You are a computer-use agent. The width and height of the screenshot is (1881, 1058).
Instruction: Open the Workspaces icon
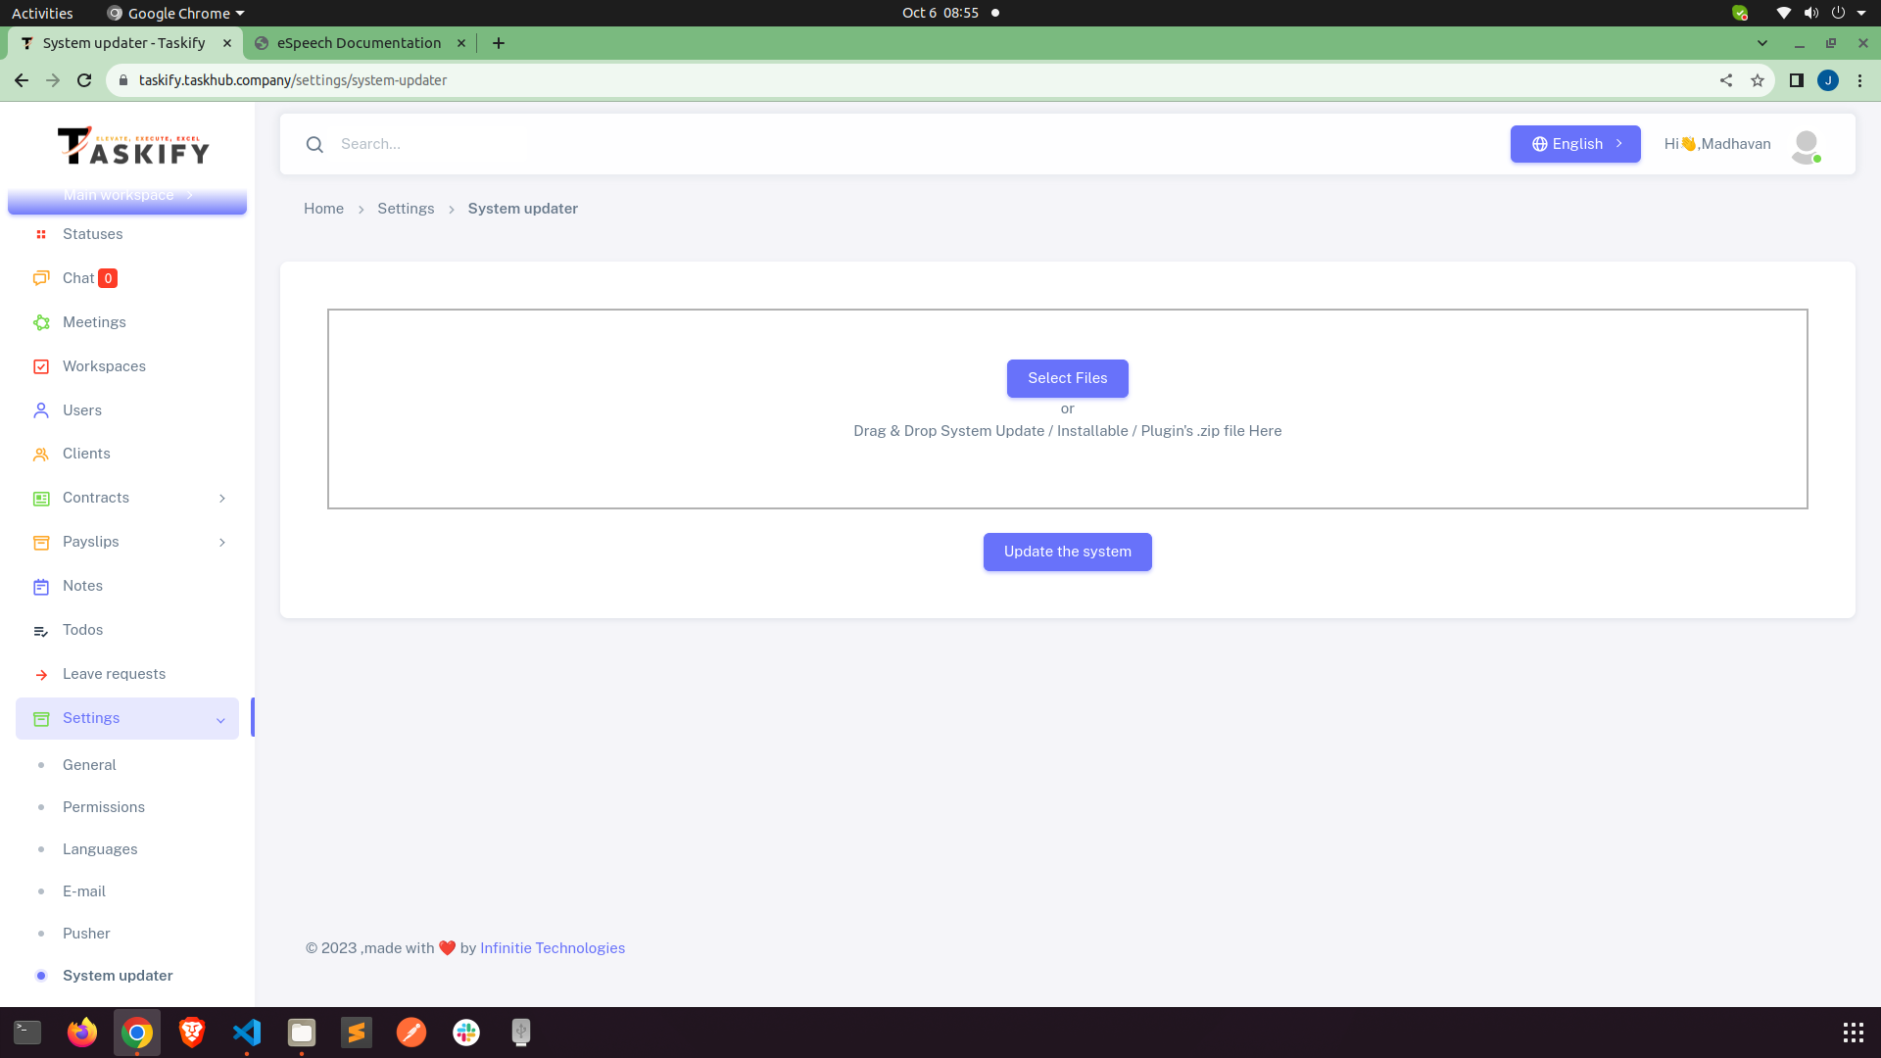pyautogui.click(x=41, y=366)
